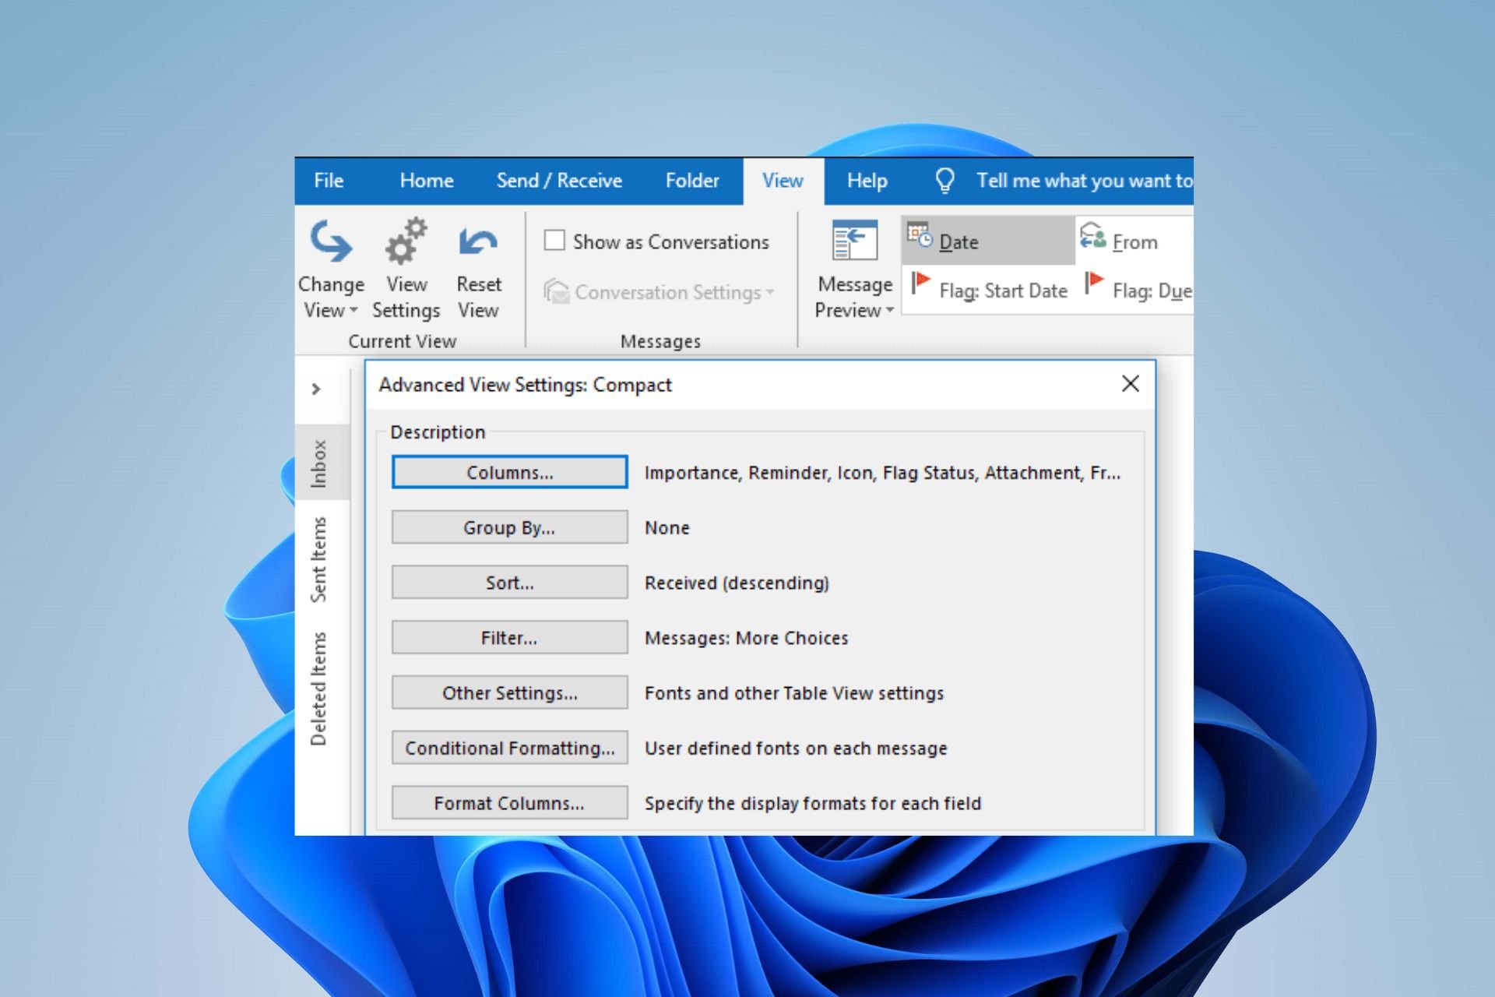
Task: Click the Columns... button
Action: [x=510, y=472]
